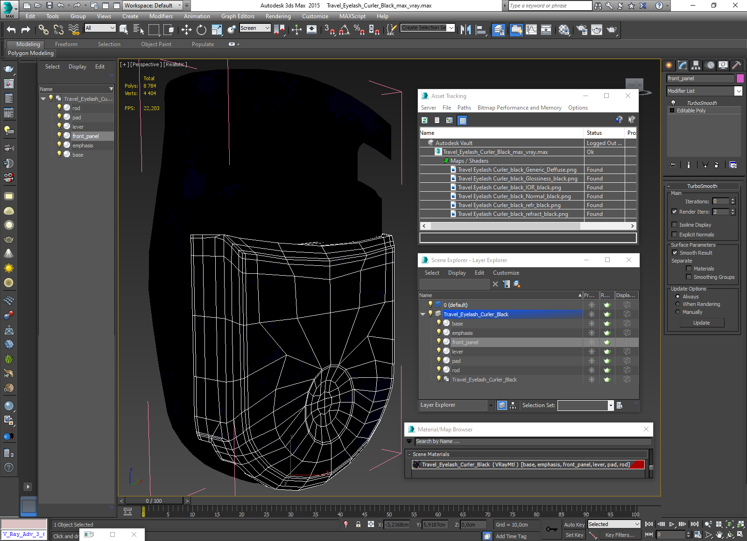Open the Layer Explorer type dropdown
This screenshot has width=747, height=541.
click(x=491, y=405)
